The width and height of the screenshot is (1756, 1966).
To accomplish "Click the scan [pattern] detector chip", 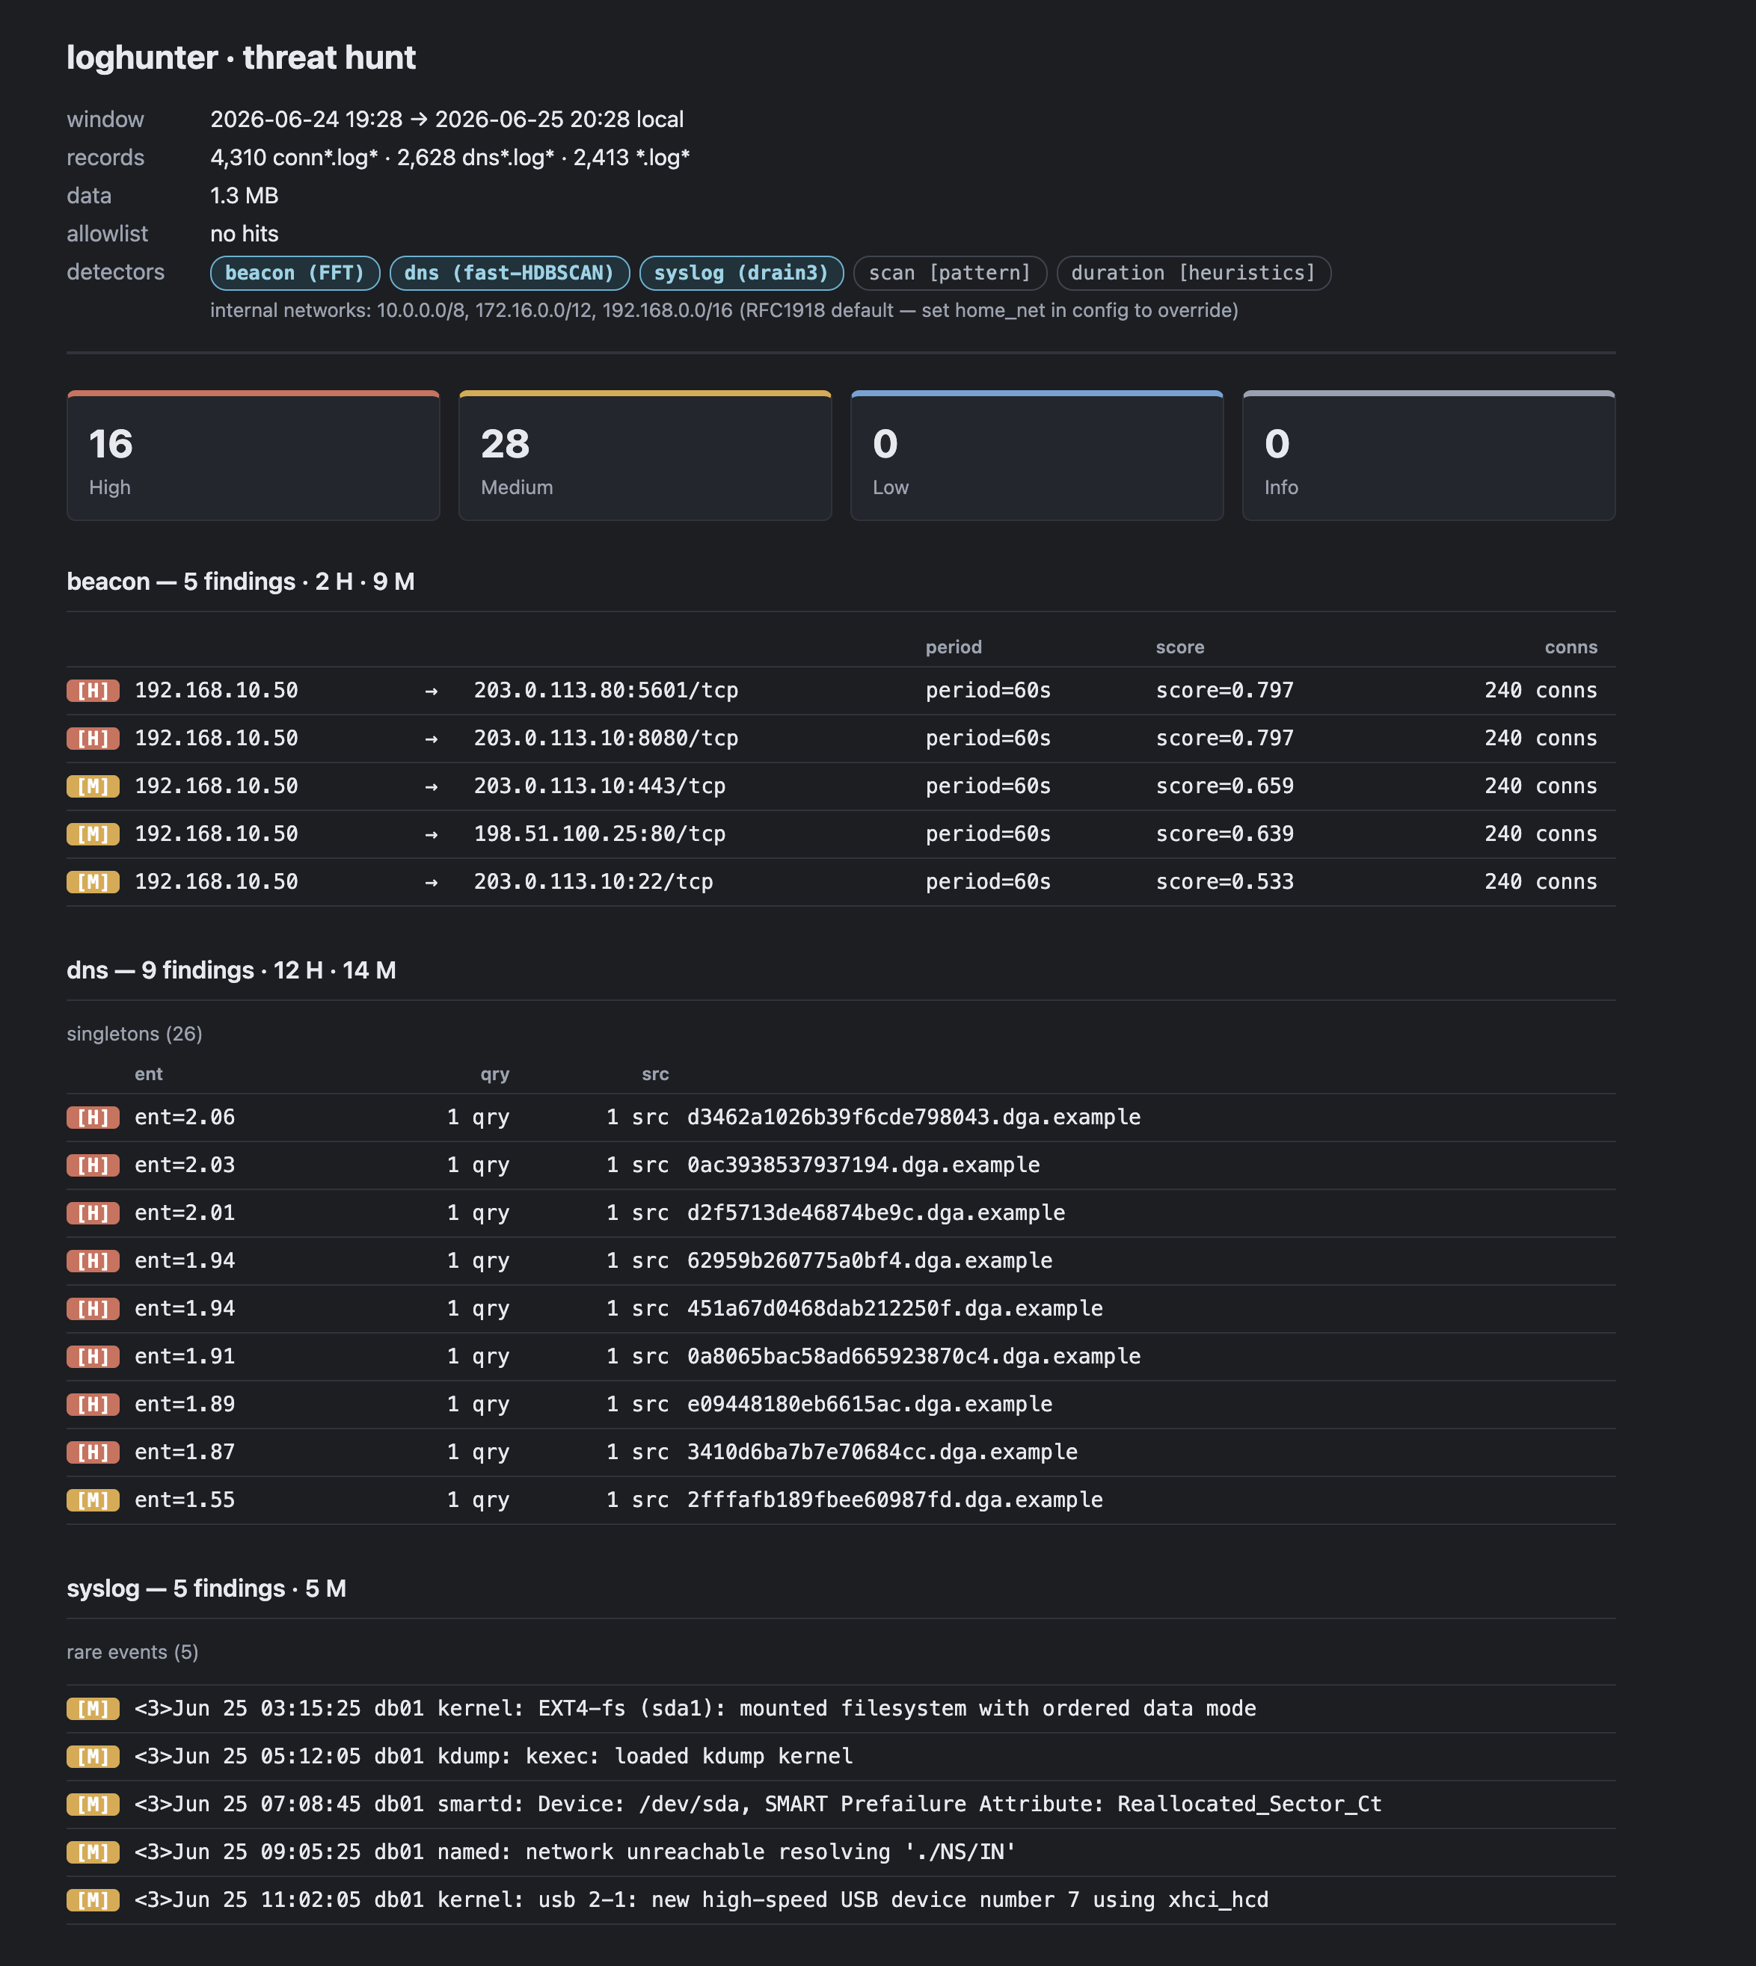I will coord(949,273).
